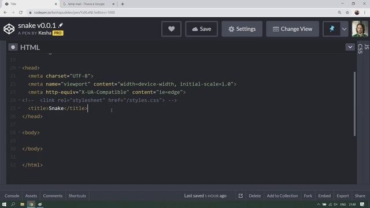Open Change View options
The height and width of the screenshot is (208, 370).
point(293,29)
